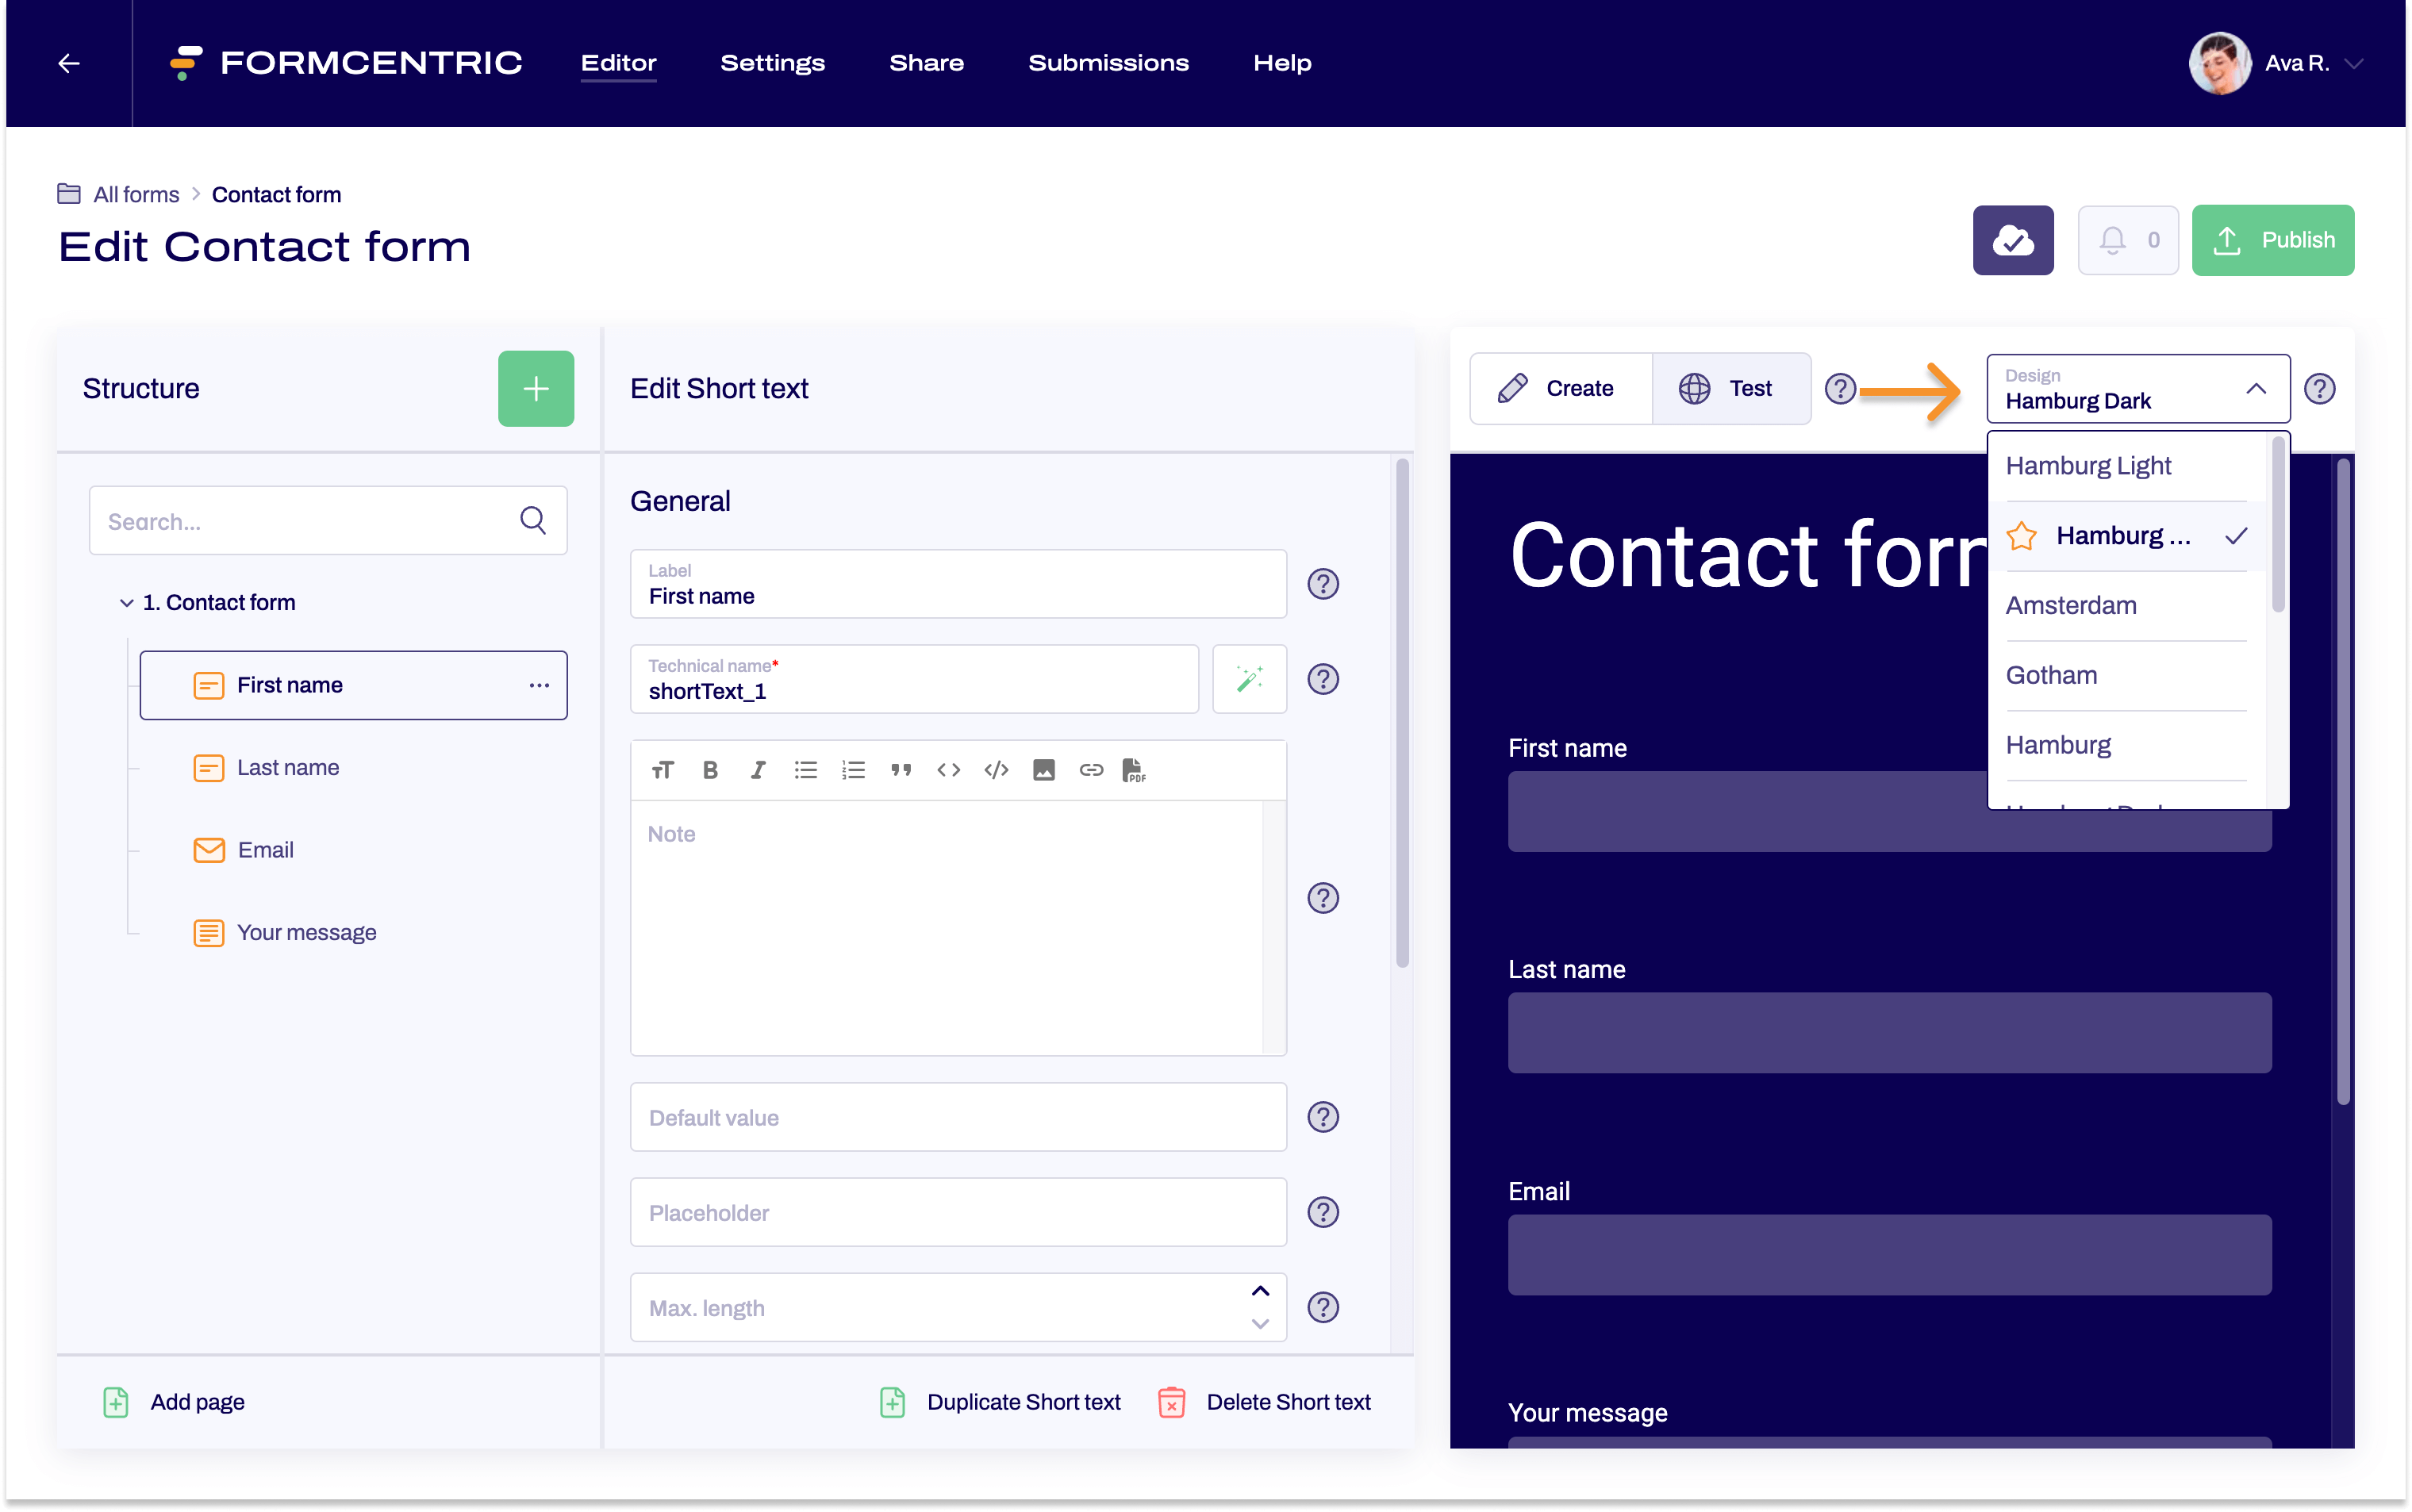
Task: Select the Amsterdam design theme
Action: tap(2072, 604)
